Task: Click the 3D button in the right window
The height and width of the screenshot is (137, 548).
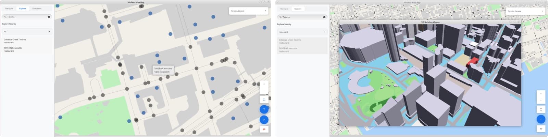Action: (x=541, y=129)
